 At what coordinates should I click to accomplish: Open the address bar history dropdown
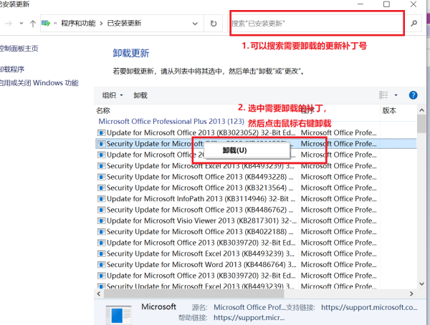[196, 24]
